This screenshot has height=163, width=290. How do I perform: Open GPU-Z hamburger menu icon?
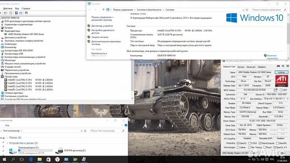coord(288,66)
